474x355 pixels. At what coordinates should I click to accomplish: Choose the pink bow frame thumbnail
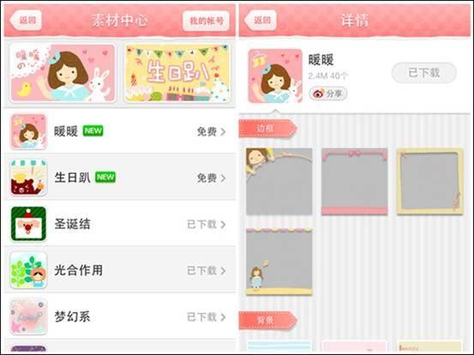coord(354,182)
